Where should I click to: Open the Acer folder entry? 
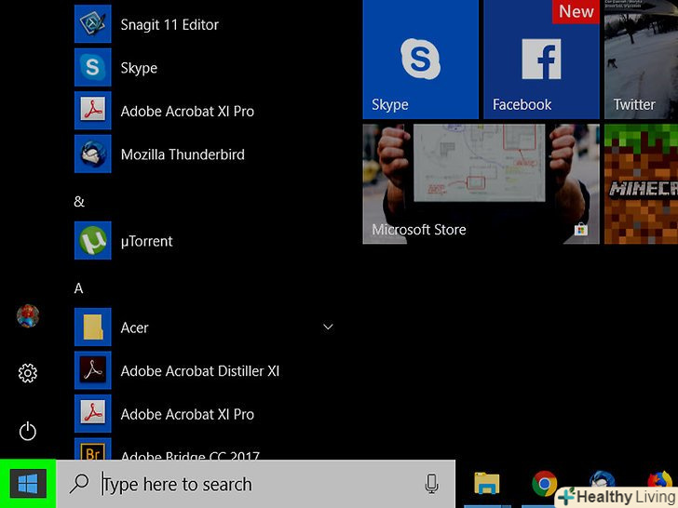point(134,328)
